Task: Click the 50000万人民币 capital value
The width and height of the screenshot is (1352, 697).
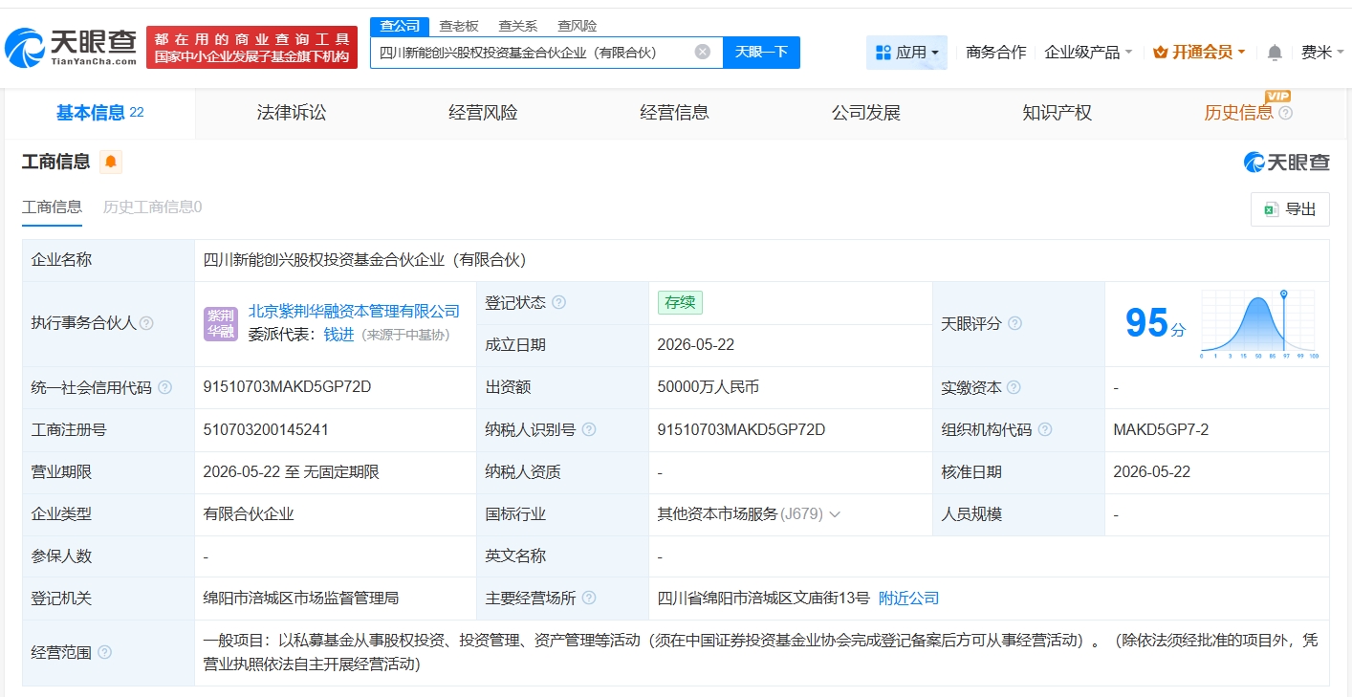Action: tap(709, 387)
